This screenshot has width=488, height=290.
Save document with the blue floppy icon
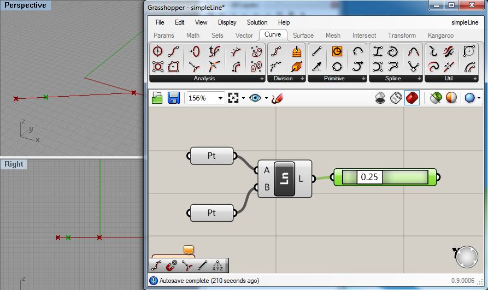click(174, 98)
